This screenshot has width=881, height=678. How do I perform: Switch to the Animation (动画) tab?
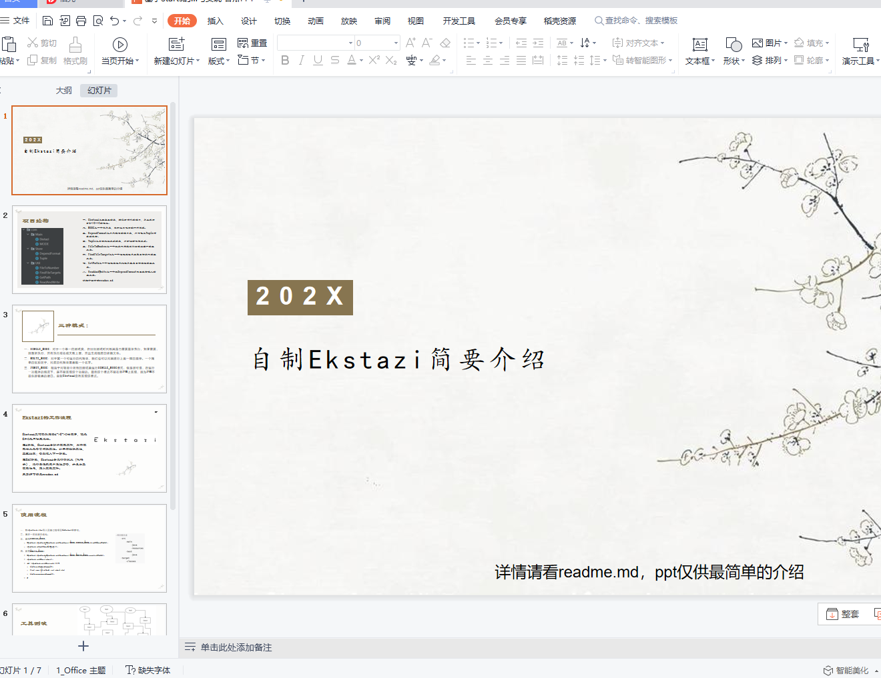coord(316,21)
